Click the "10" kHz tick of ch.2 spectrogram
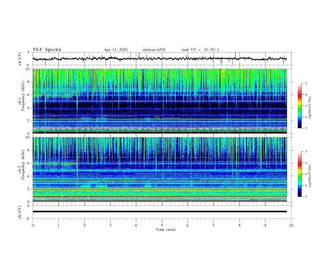 pyautogui.click(x=28, y=137)
